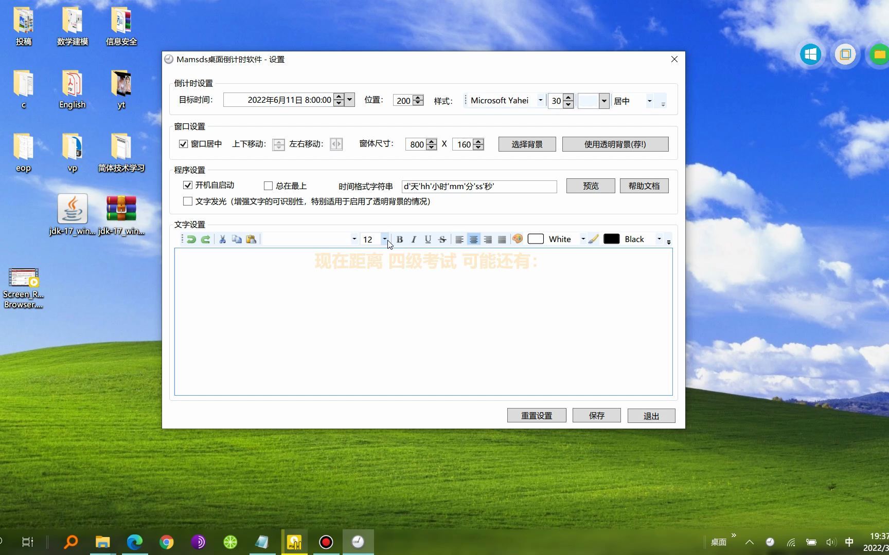The height and width of the screenshot is (555, 889).
Task: Open the 帮助文档 help button
Action: coord(644,186)
